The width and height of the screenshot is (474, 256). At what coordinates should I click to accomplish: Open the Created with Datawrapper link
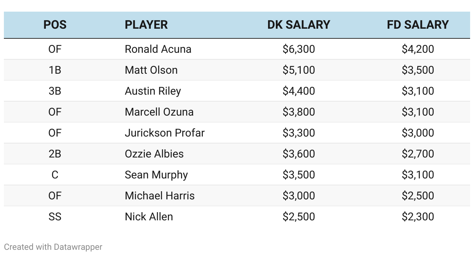(x=53, y=247)
